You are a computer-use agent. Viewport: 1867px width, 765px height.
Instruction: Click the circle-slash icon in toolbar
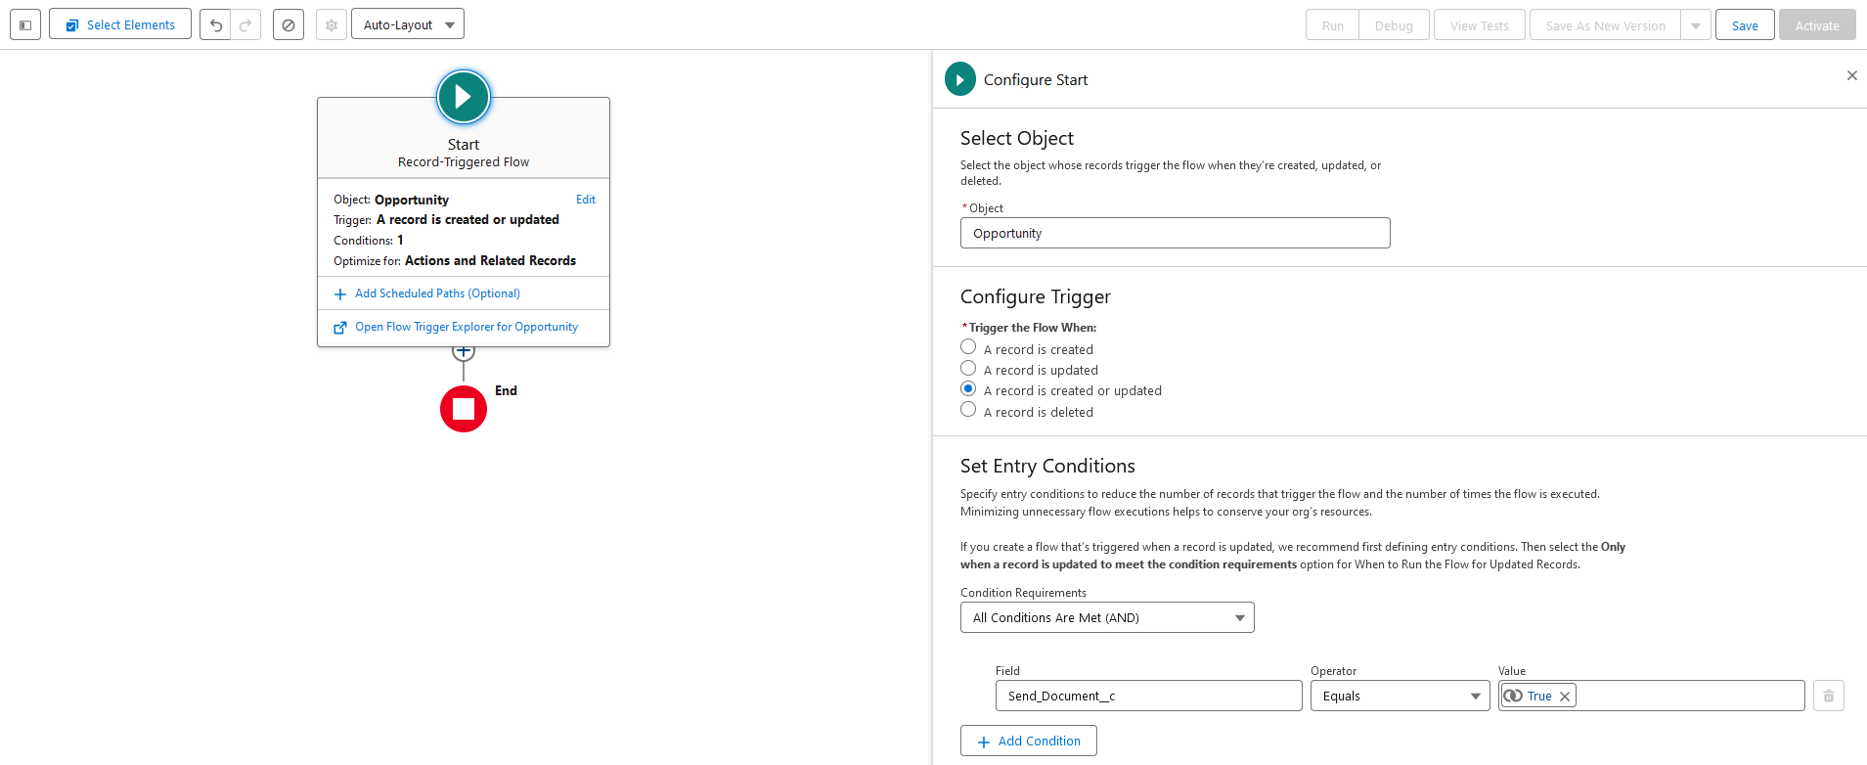point(289,25)
